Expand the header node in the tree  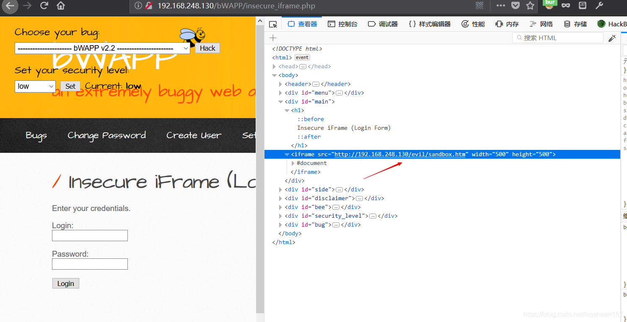click(281, 84)
